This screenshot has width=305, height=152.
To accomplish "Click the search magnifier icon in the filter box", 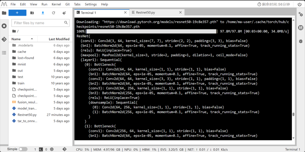I will tap(66, 23).
